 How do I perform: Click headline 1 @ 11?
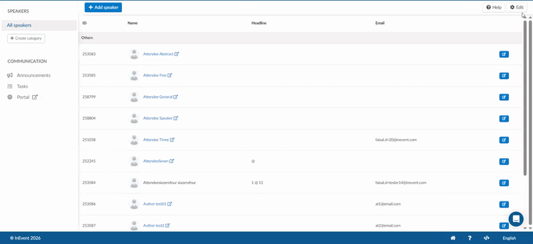(257, 183)
